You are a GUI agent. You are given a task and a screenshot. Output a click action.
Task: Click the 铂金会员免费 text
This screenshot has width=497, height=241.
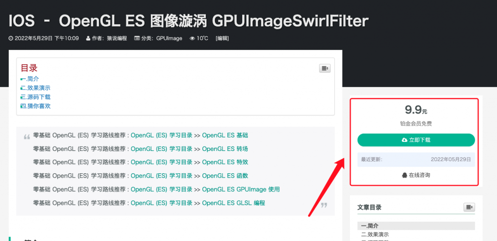[x=416, y=124]
